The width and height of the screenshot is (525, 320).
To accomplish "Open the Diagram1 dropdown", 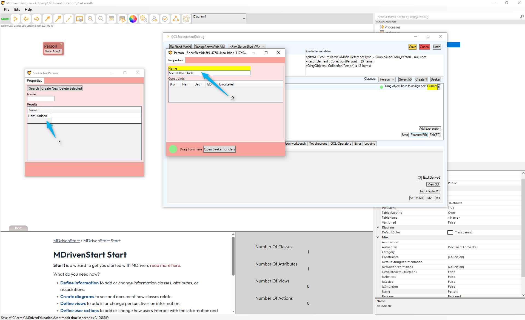I will point(219,19).
